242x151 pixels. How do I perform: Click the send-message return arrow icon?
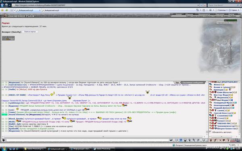(x=171, y=140)
